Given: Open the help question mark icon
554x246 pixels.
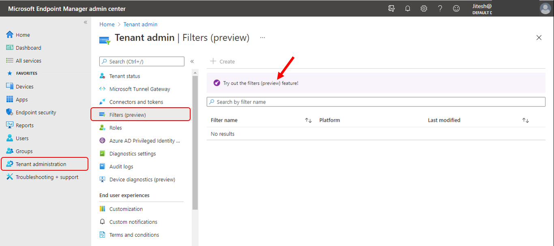Looking at the screenshot, I should [440, 8].
